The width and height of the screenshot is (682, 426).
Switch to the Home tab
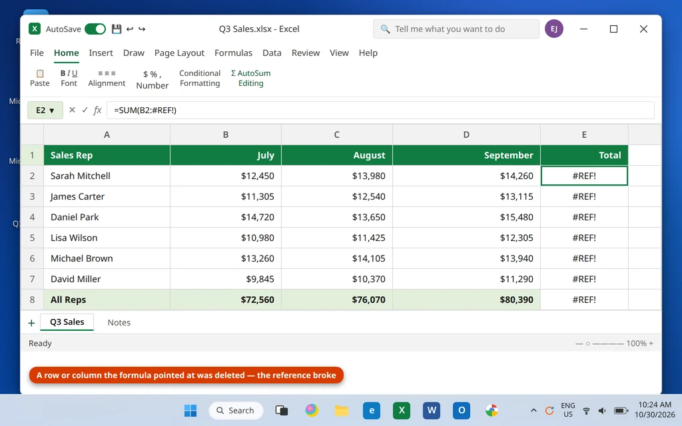click(66, 53)
